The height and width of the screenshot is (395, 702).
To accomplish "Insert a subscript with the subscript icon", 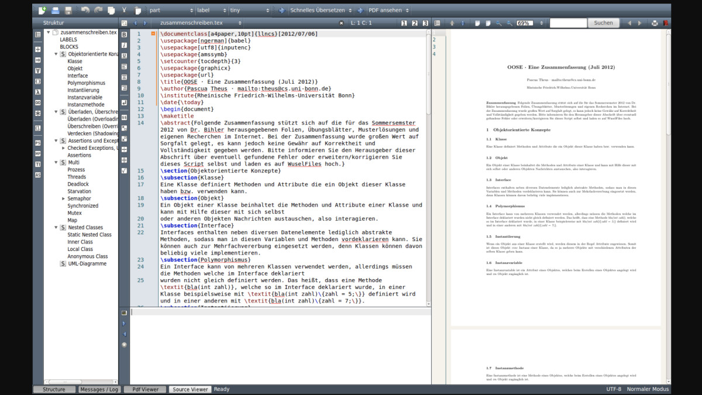I will [x=124, y=128].
